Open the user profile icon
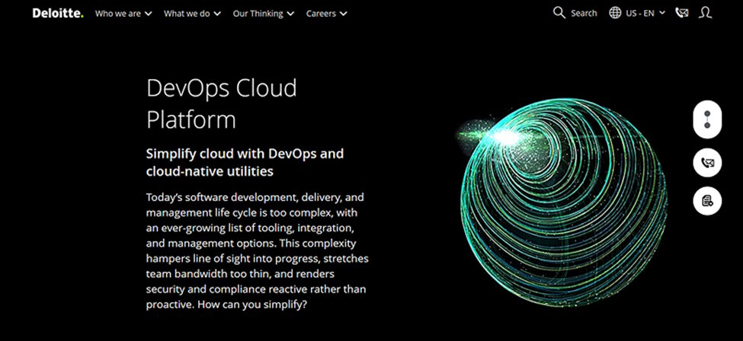 pos(706,13)
